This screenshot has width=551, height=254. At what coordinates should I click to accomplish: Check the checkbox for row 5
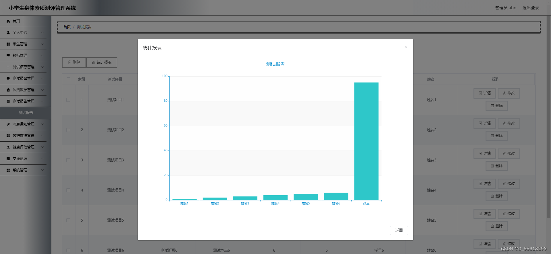(x=68, y=220)
